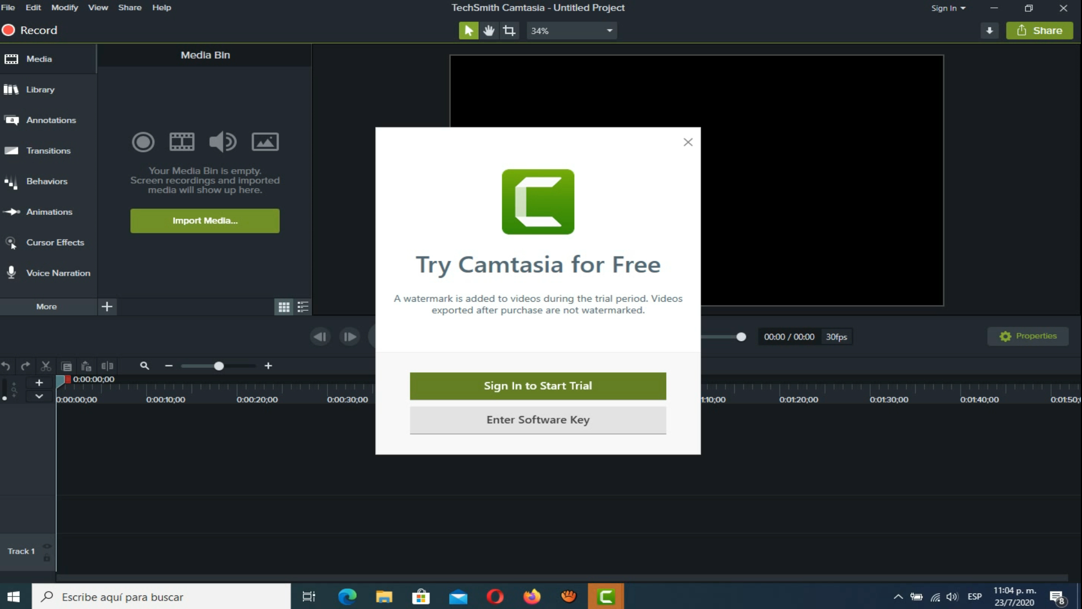The image size is (1082, 609).
Task: Open the Annotations panel
Action: pos(48,120)
